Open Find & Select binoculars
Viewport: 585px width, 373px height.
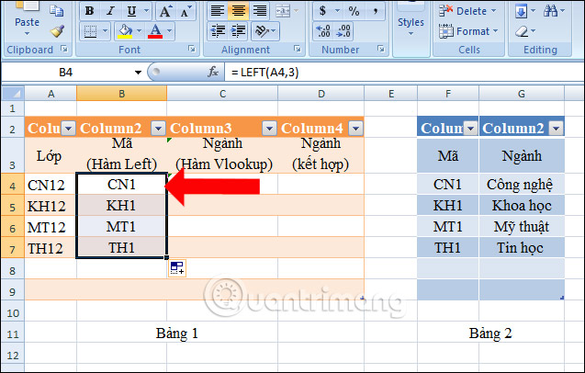(x=550, y=11)
